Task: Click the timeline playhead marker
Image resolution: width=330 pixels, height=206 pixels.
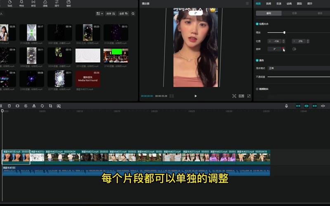Action: click(x=2, y=111)
